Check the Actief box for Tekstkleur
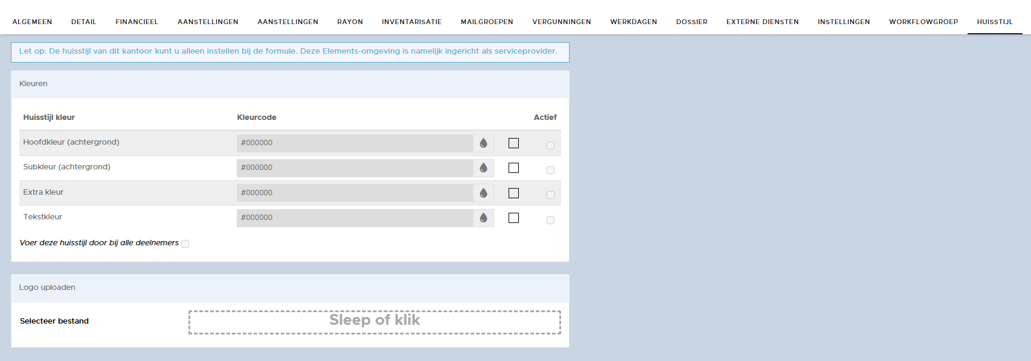The image size is (1031, 361). pos(550,221)
